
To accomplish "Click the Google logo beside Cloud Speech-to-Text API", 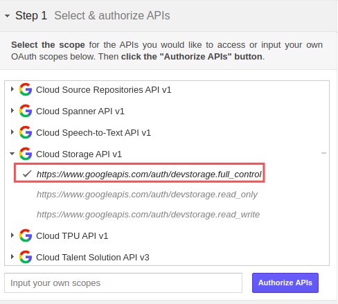I will point(26,132).
